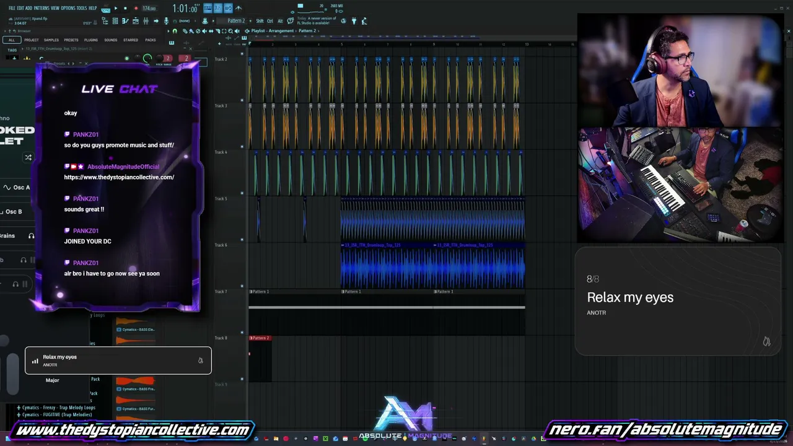793x446 pixels.
Task: Click the shuffle icon in the synth panel
Action: click(28, 158)
